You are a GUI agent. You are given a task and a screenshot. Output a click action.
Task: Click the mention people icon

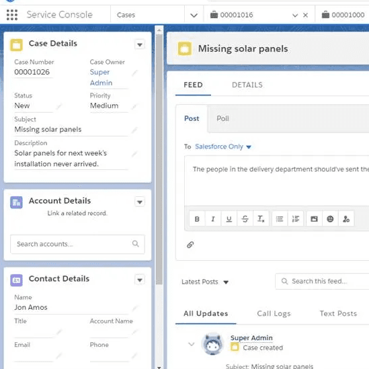(346, 219)
